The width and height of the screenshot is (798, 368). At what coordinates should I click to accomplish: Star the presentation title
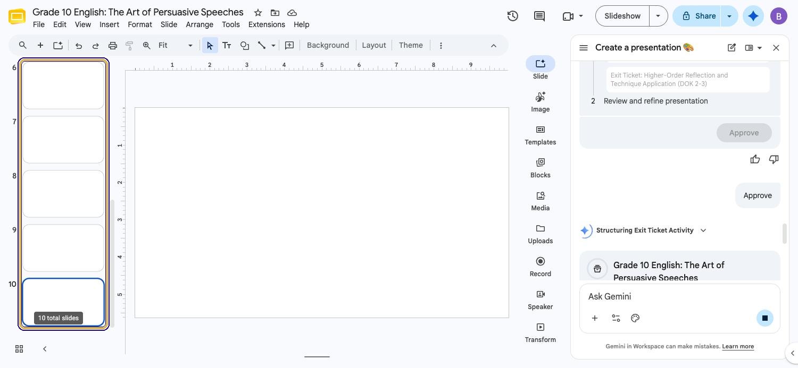click(x=258, y=12)
